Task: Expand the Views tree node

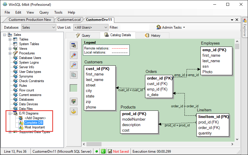Action: (x=10, y=49)
